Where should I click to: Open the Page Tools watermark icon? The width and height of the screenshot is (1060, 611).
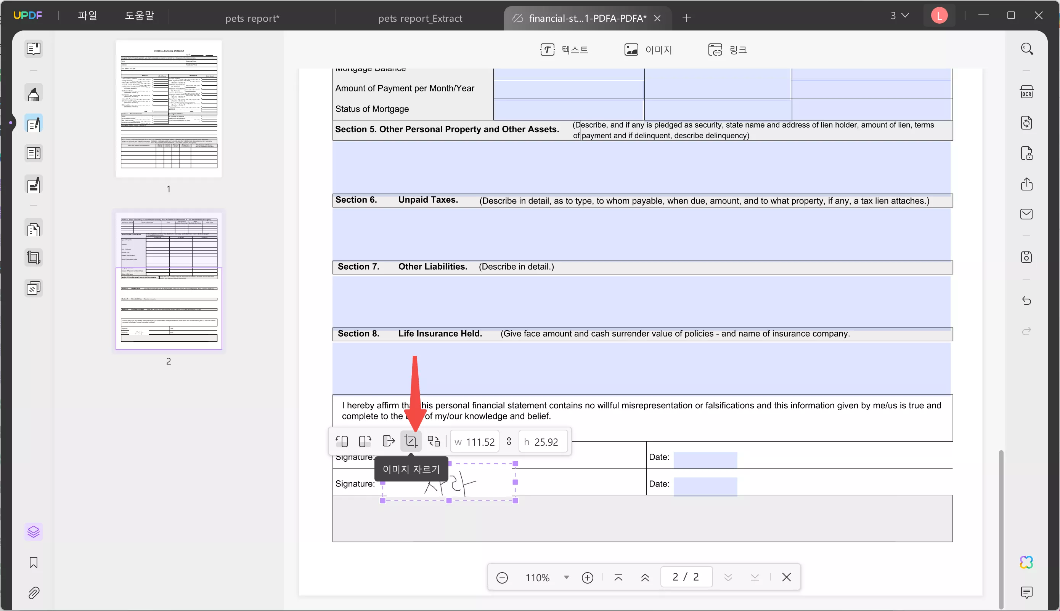[x=34, y=288]
